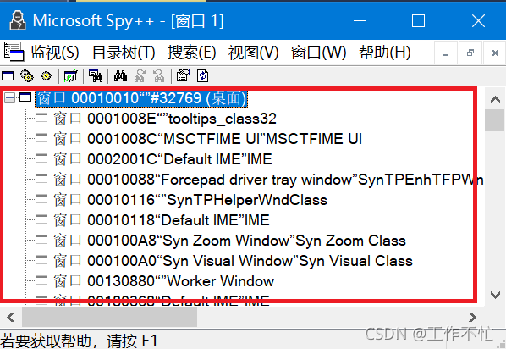Minimize the Microsoft Spy++ main window
Screen dimensions: 506x349
pos(360,21)
